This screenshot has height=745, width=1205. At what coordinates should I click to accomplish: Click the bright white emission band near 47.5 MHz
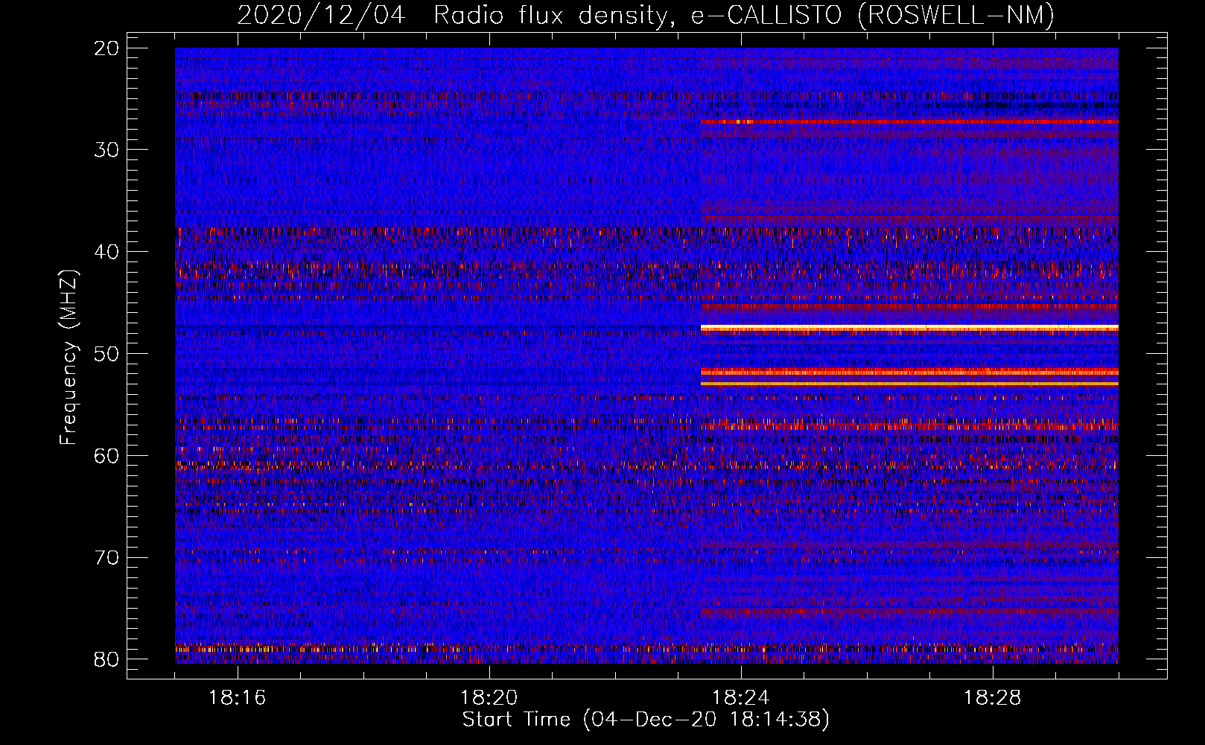click(x=909, y=328)
